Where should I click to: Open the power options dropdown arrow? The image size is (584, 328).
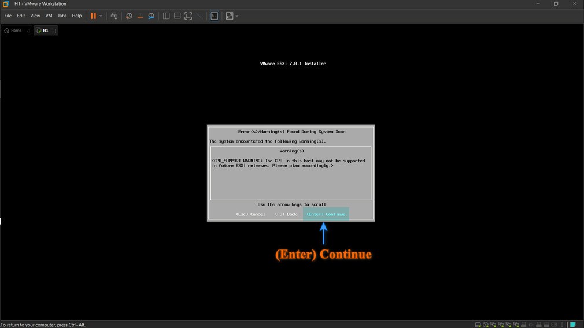(x=101, y=16)
